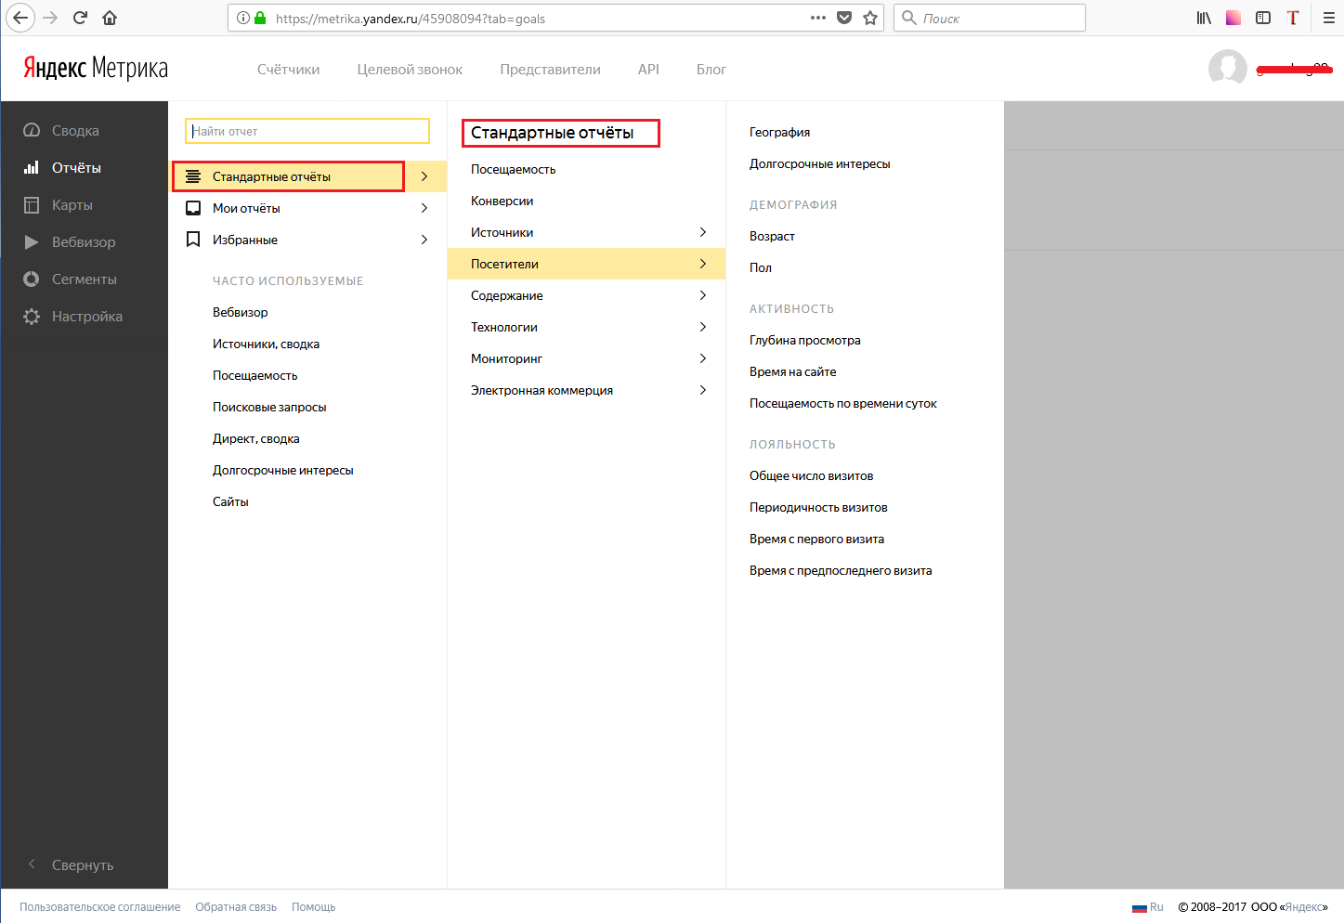Open the География report

[x=780, y=132]
